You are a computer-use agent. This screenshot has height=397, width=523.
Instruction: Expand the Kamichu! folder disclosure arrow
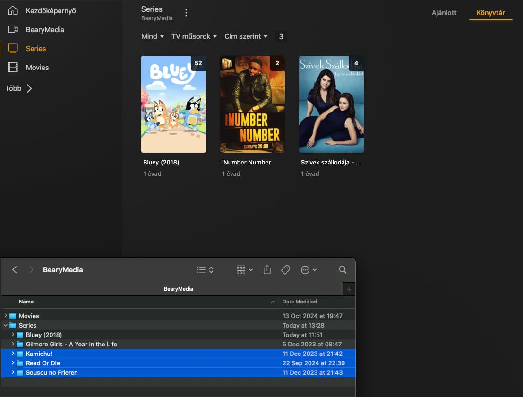[x=13, y=354]
